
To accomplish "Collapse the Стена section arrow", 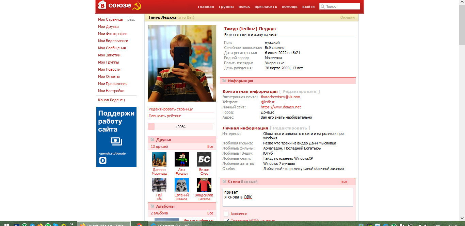I will click(x=224, y=181).
